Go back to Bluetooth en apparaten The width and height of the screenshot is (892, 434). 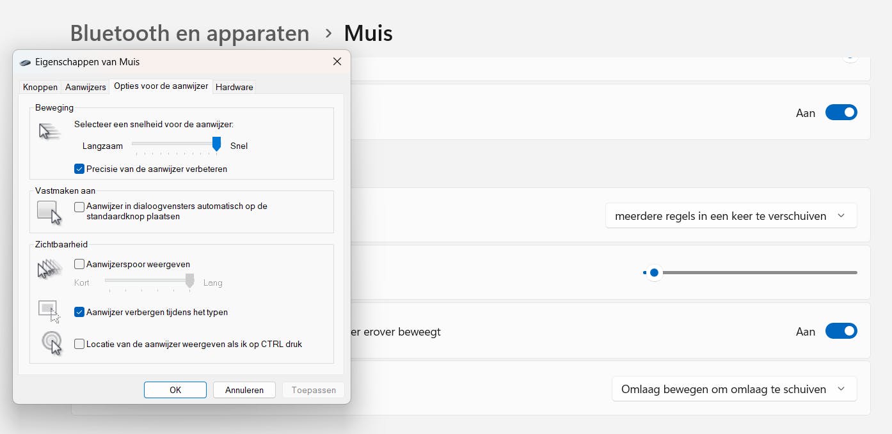click(189, 33)
